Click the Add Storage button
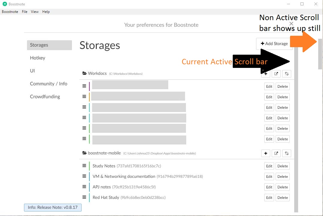The image size is (323, 216). click(274, 44)
